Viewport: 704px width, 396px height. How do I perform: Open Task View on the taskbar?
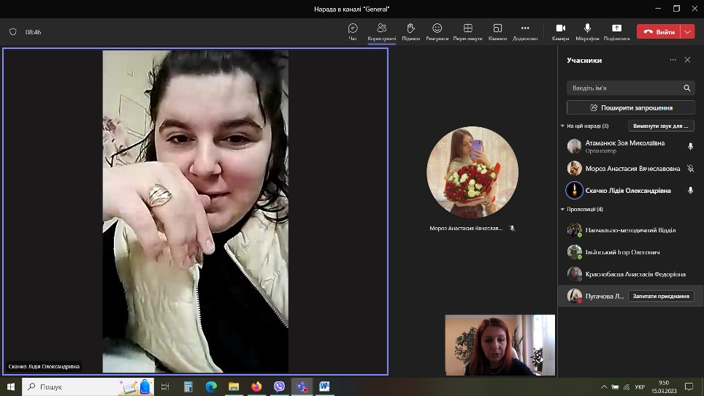[165, 387]
